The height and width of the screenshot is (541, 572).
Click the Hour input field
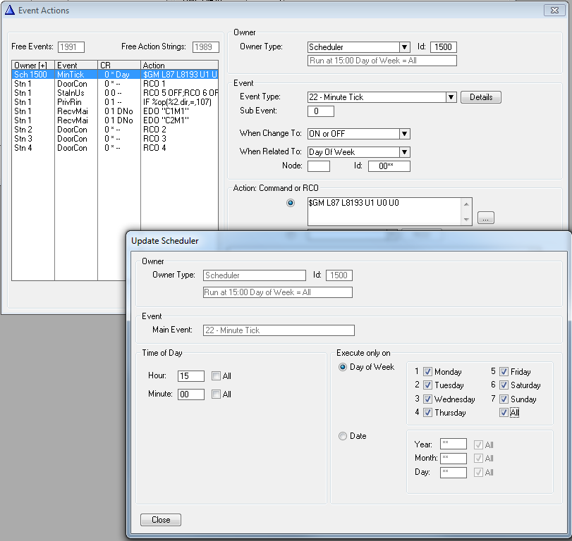(191, 376)
